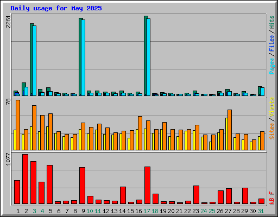The width and height of the screenshot is (278, 217).
Task: Select green weekend day 10 label
Action: (x=90, y=211)
